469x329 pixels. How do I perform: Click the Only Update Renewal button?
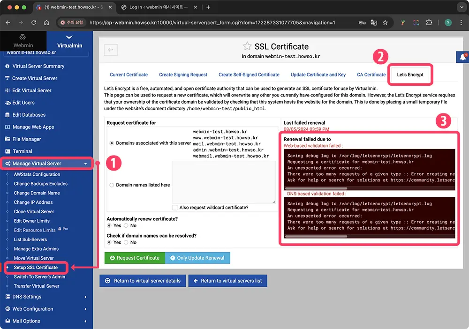pos(197,258)
